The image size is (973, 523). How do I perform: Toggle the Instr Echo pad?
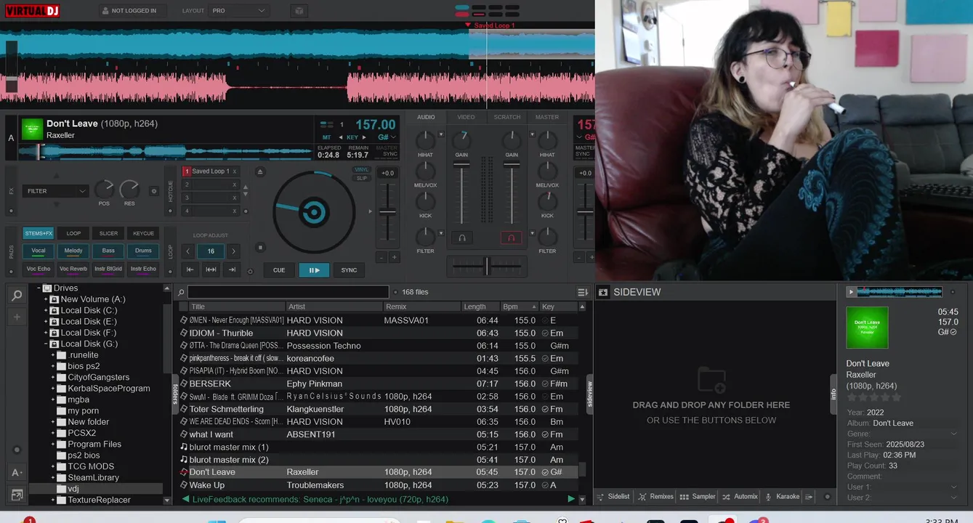[143, 269]
